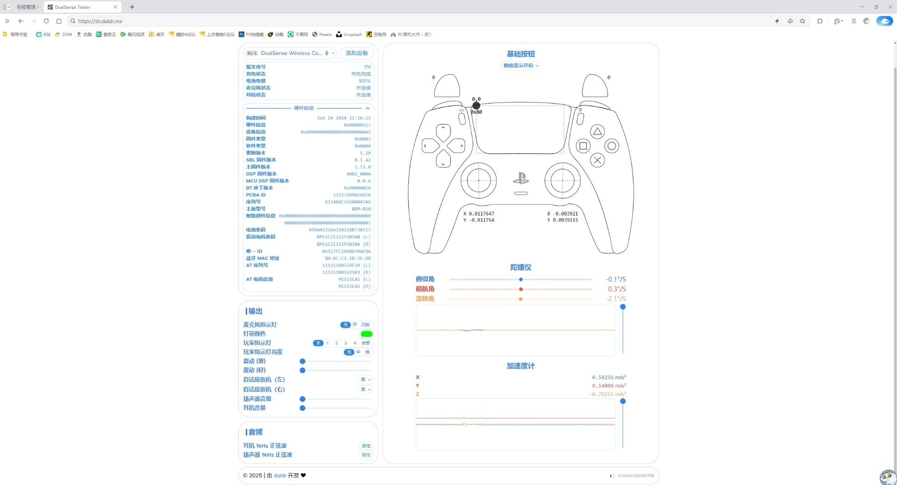Open the 标签管理 tab manager dropdown
897x485 pixels.
[28, 7]
